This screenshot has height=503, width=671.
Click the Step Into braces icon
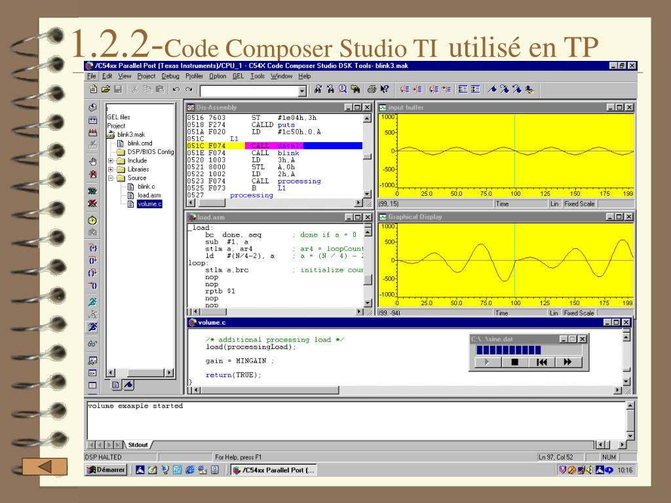[x=92, y=248]
